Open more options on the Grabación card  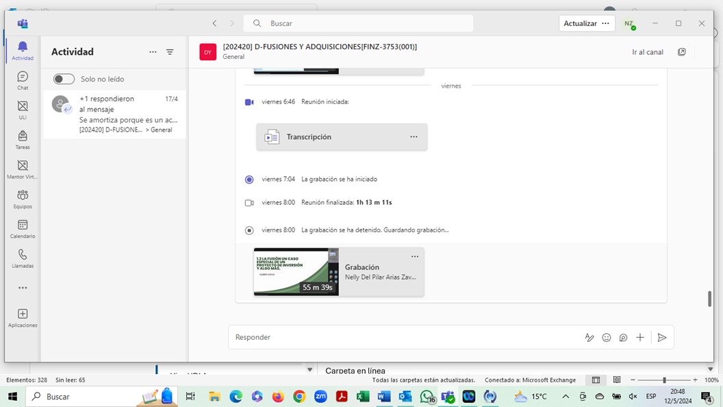point(414,256)
